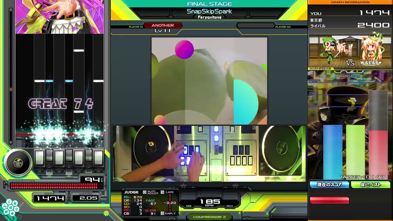
Task: Click the green personal-best graph bar
Action: click(x=355, y=152)
